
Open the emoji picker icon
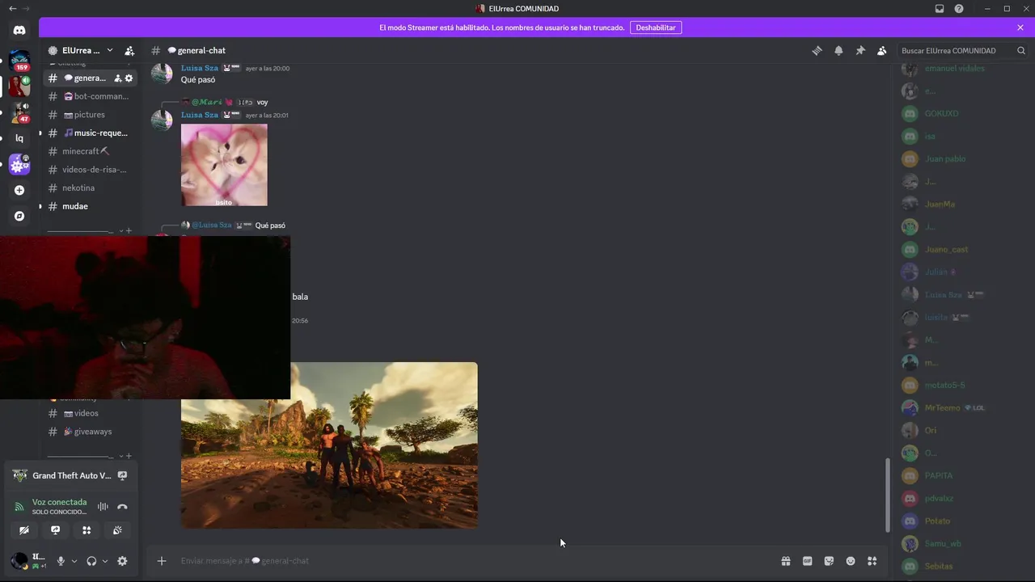851,561
